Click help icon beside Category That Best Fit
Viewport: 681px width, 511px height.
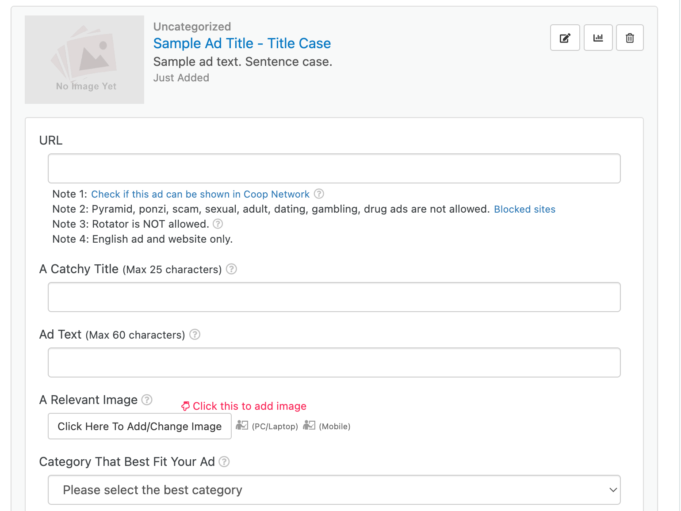point(224,461)
